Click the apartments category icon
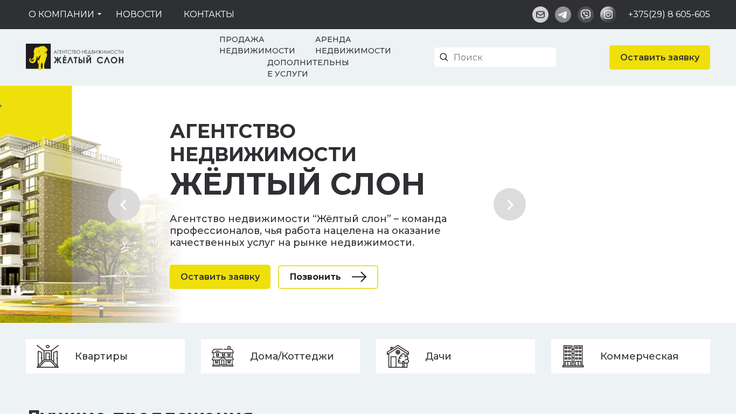The width and height of the screenshot is (736, 414). tap(47, 356)
